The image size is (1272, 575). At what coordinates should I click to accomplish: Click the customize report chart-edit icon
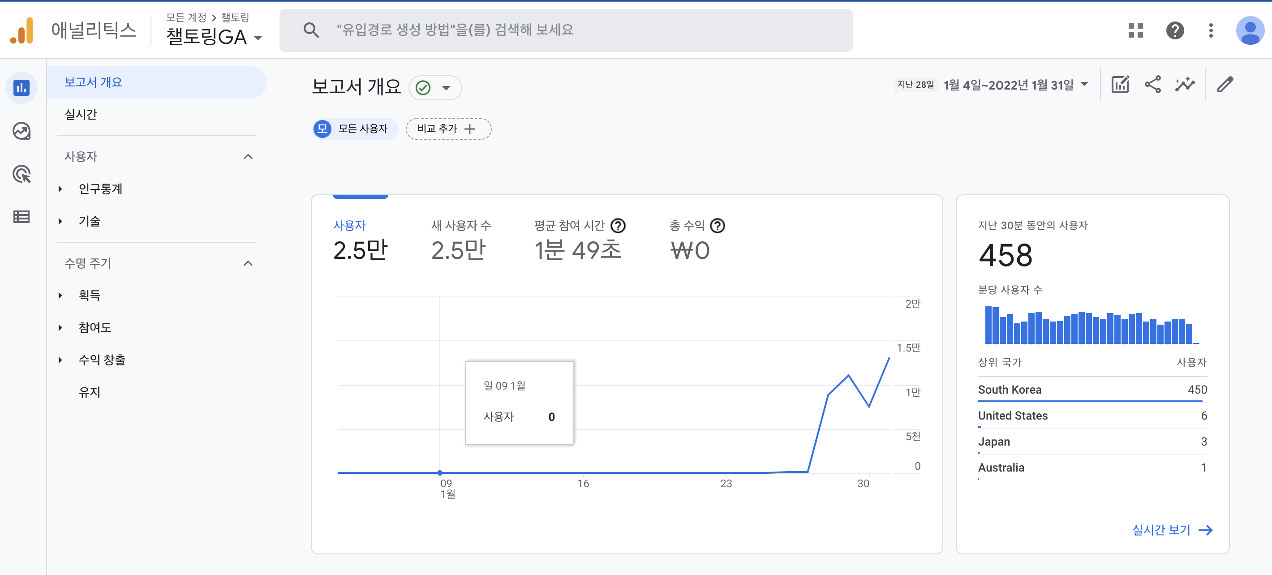click(x=1120, y=85)
